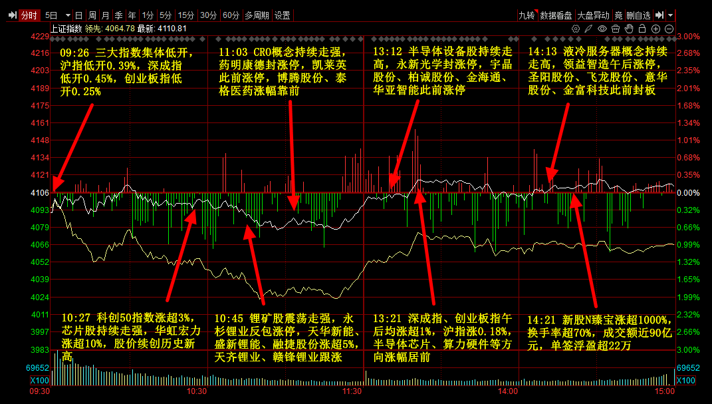Open the 设置 settings button
This screenshot has height=404, width=712.
pos(283,15)
